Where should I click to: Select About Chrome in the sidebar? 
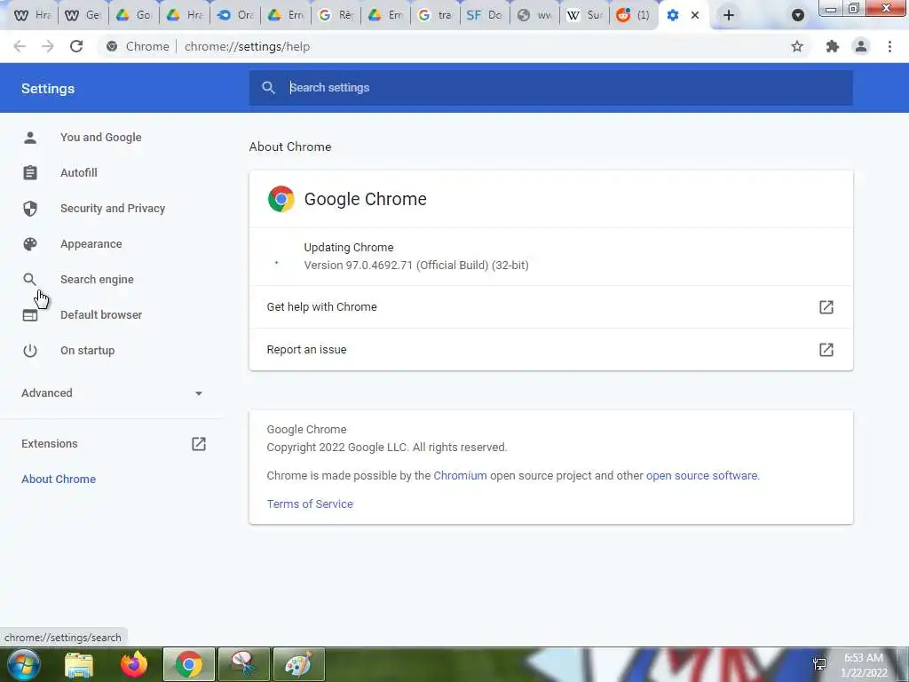tap(59, 479)
